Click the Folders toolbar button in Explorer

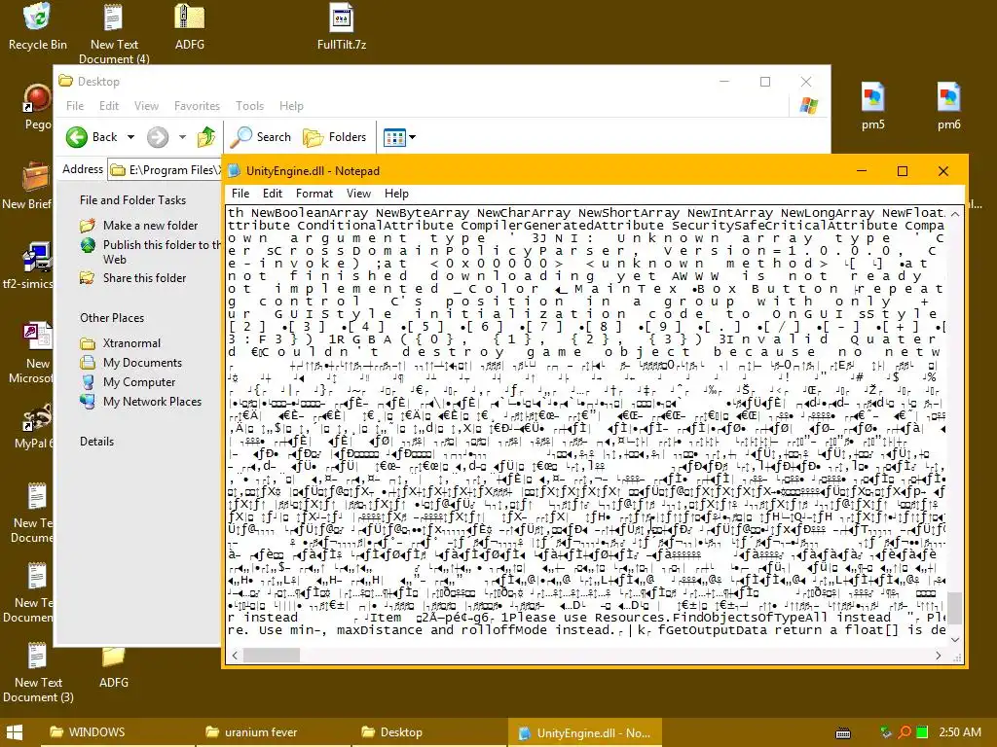click(335, 136)
